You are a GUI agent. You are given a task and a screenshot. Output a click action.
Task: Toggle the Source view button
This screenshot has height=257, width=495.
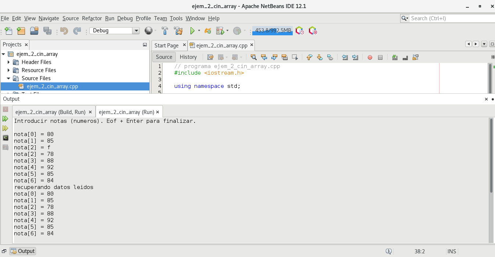click(164, 57)
